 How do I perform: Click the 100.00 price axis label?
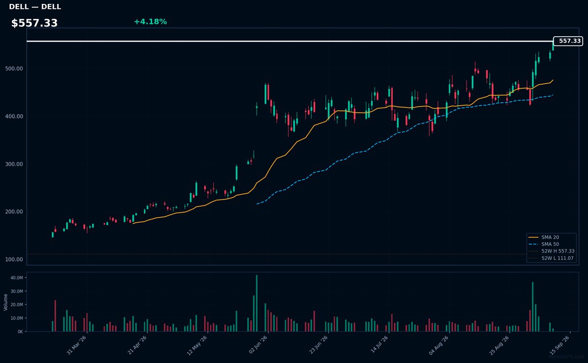tap(14, 259)
